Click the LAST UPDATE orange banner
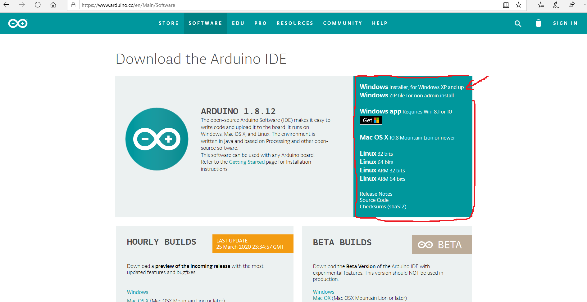The width and height of the screenshot is (587, 302). (x=253, y=244)
